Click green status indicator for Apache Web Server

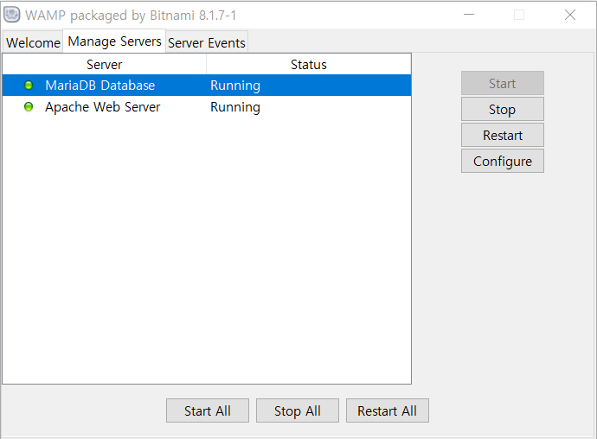[x=29, y=106]
